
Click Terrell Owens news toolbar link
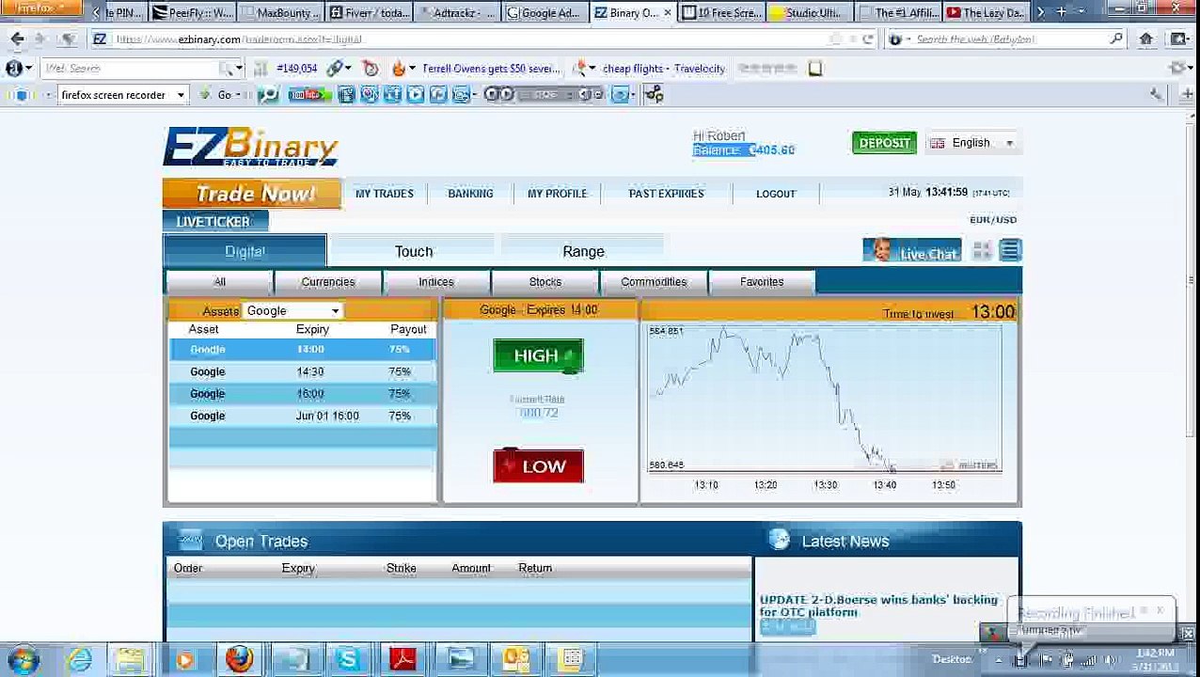pos(491,68)
